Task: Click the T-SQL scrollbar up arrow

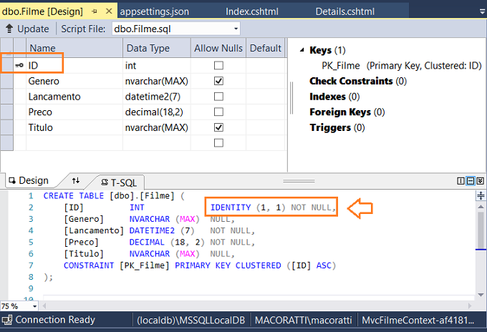Action: pyautogui.click(x=481, y=206)
